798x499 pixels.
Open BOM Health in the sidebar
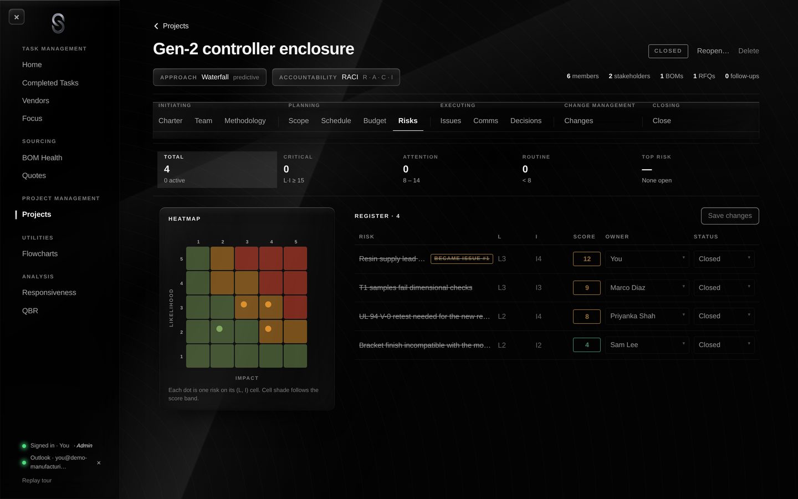click(42, 158)
